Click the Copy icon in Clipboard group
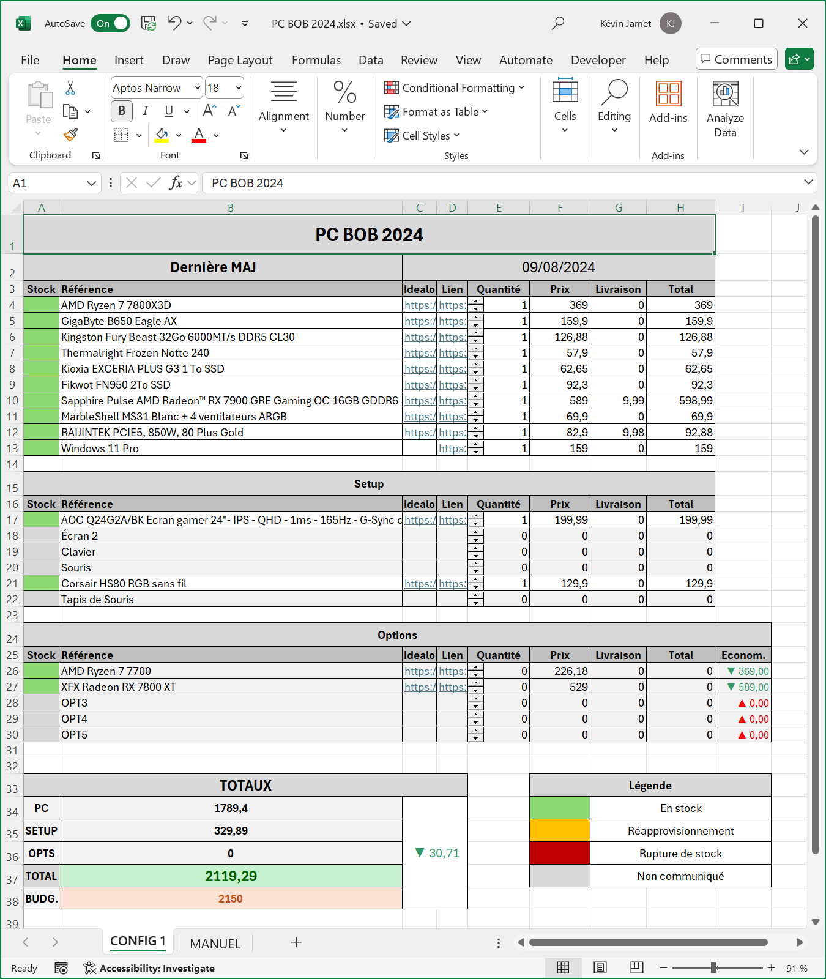The height and width of the screenshot is (979, 826). pyautogui.click(x=70, y=111)
